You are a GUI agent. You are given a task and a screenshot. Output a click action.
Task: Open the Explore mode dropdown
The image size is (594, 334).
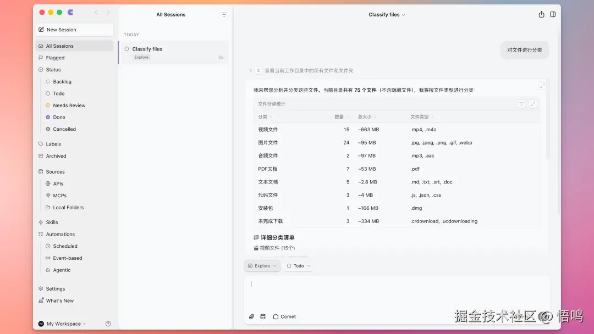click(262, 266)
